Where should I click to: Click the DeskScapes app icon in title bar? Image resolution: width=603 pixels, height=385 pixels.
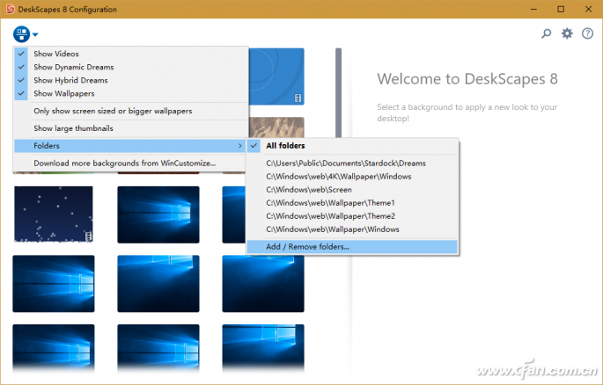click(10, 9)
